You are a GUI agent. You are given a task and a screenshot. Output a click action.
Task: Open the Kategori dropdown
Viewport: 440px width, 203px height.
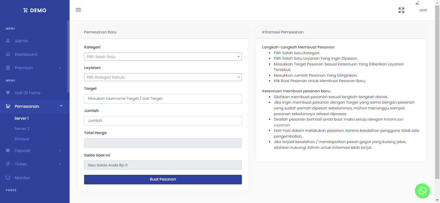click(163, 57)
